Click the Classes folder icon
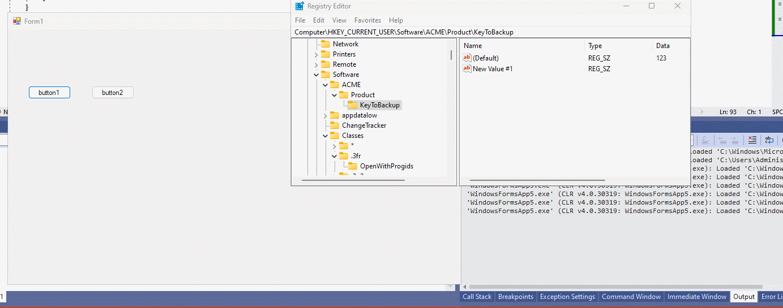The height and width of the screenshot is (308, 783). click(x=334, y=136)
